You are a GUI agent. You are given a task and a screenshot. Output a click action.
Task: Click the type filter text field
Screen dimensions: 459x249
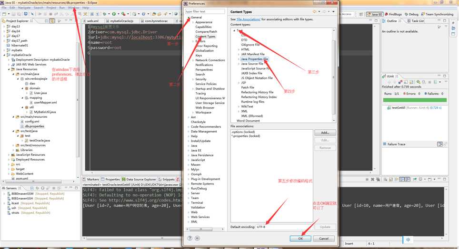(x=205, y=11)
